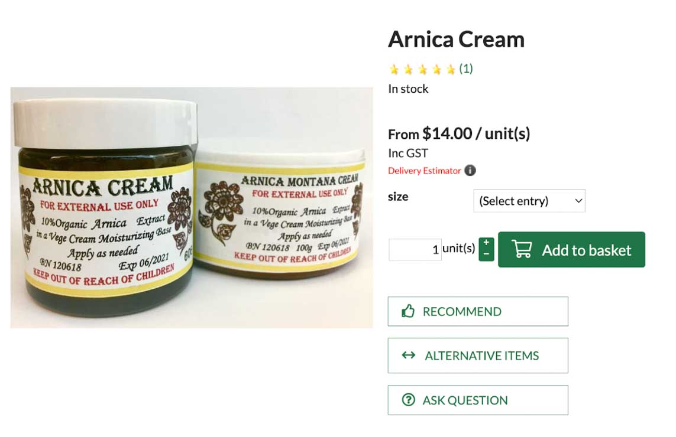
Task: Click the third rating star
Action: click(422, 69)
